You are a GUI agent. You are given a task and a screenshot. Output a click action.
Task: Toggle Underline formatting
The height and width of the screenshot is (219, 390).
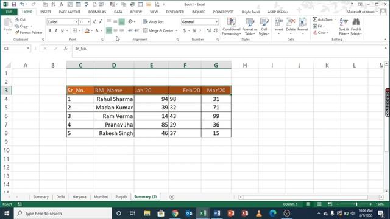pos(62,30)
